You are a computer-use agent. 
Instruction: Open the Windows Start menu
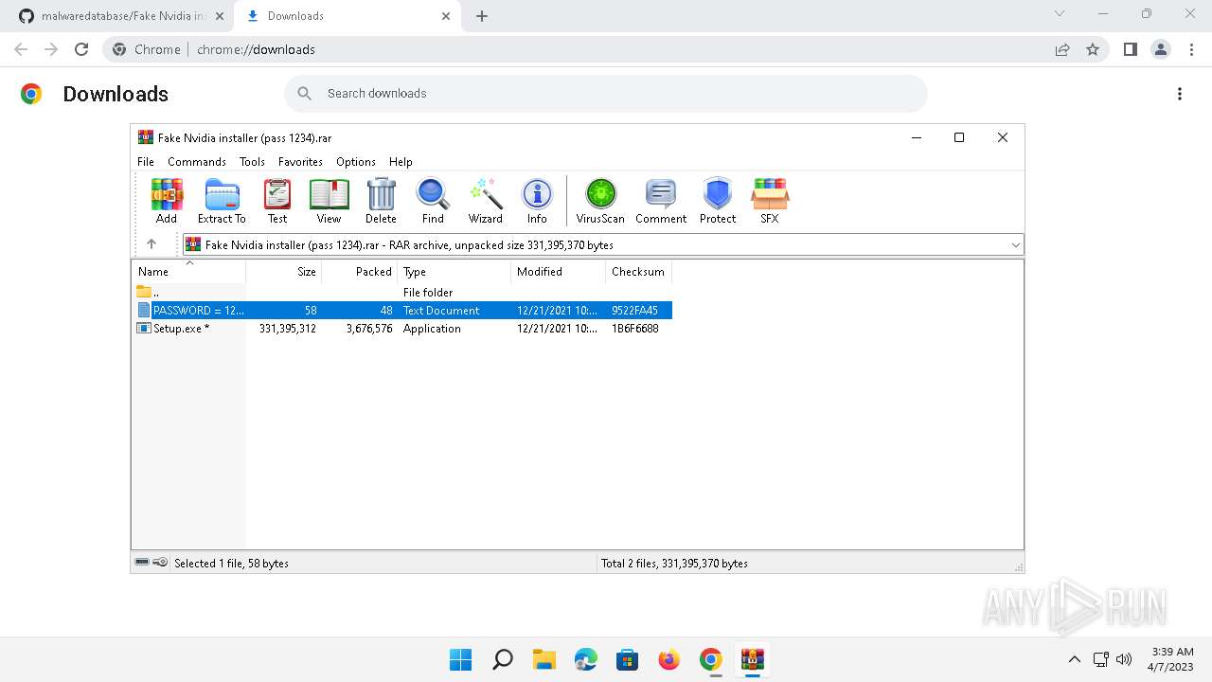click(x=461, y=659)
